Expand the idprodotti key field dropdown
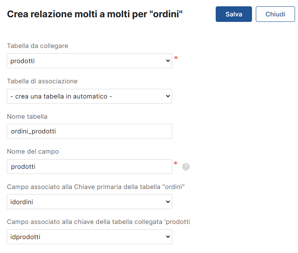 coord(89,237)
